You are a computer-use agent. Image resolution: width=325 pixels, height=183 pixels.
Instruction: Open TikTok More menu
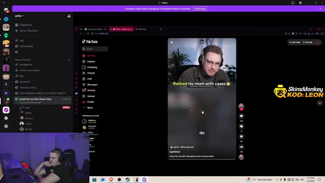coord(87,108)
